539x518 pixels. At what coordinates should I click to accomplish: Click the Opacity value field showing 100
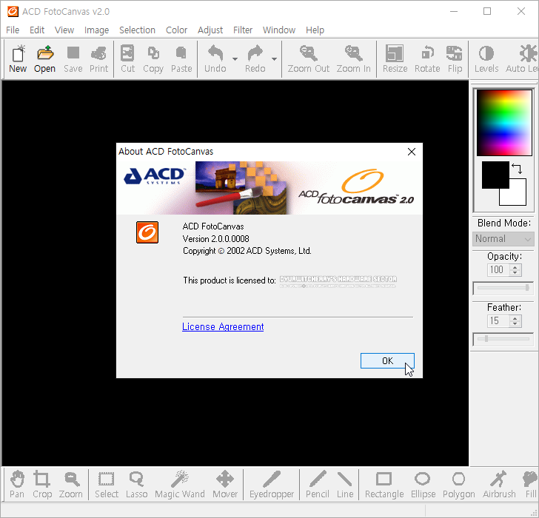(x=498, y=270)
